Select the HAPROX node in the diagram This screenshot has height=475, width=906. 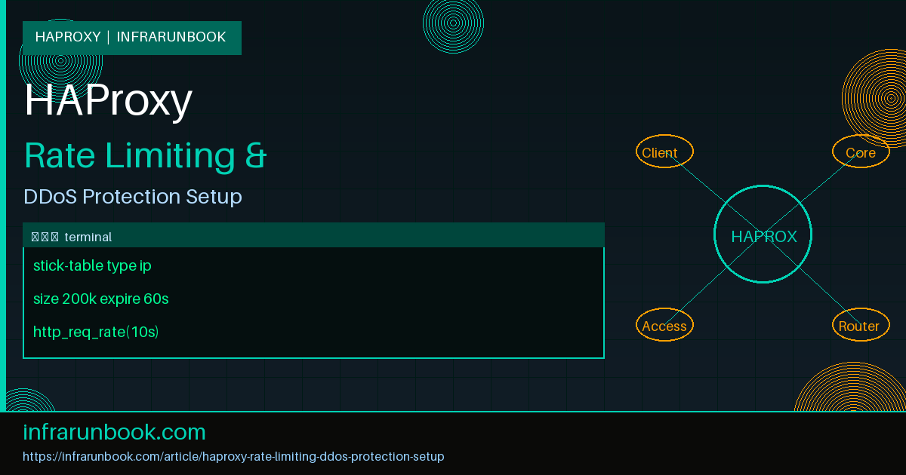click(763, 235)
